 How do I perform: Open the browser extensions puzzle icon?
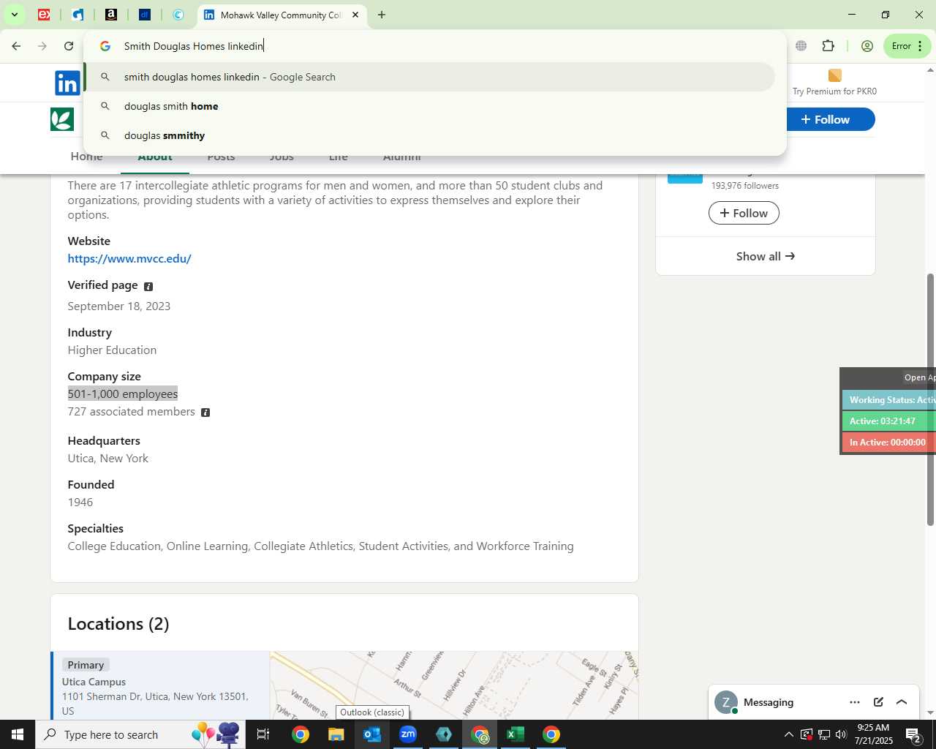pyautogui.click(x=829, y=46)
